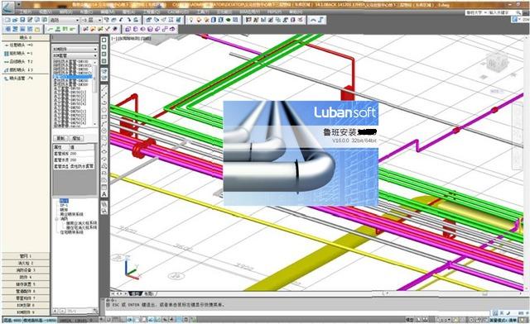Open the 附件 4 category
This screenshot has width=530, height=324.
point(26,278)
